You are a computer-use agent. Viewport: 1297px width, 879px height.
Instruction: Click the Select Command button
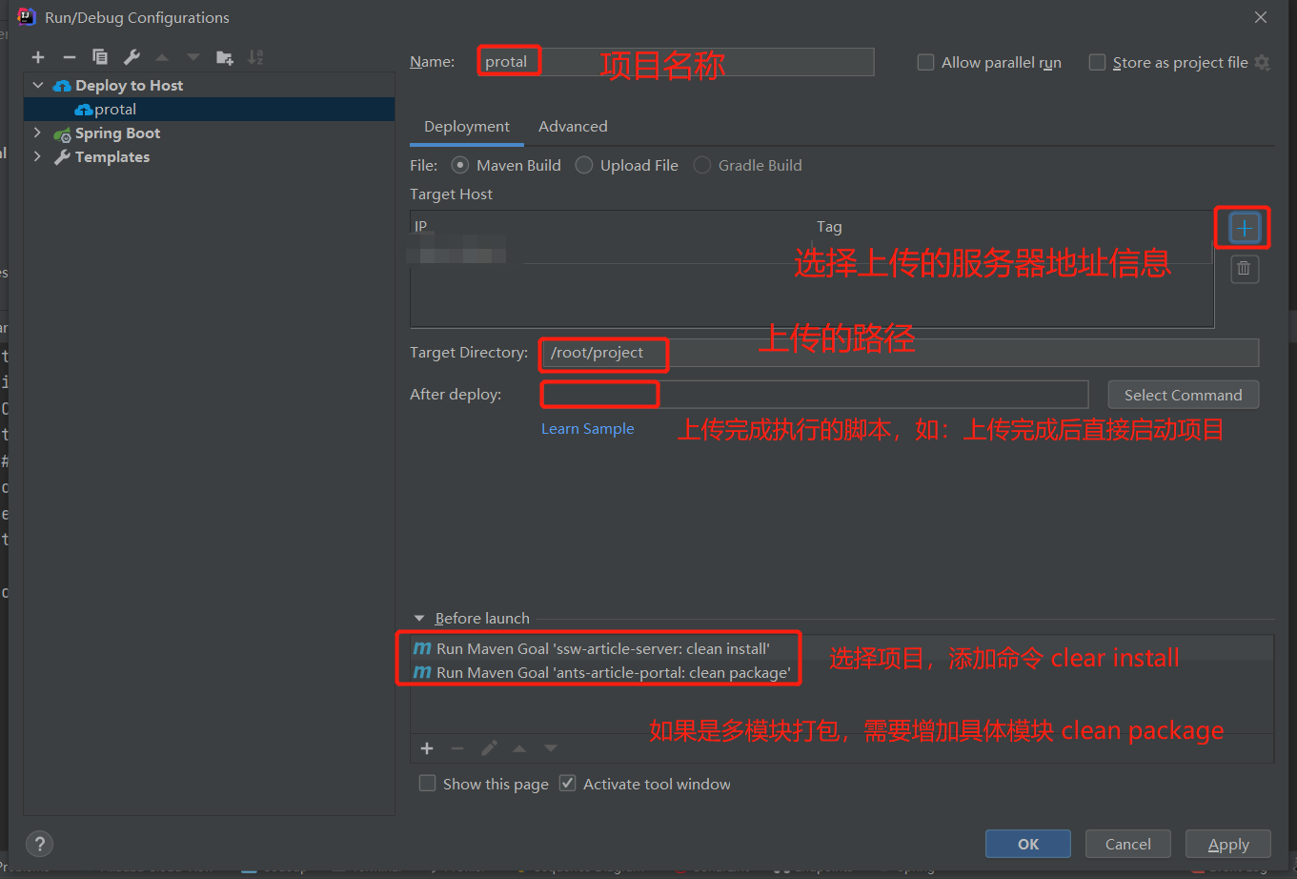pyautogui.click(x=1184, y=395)
